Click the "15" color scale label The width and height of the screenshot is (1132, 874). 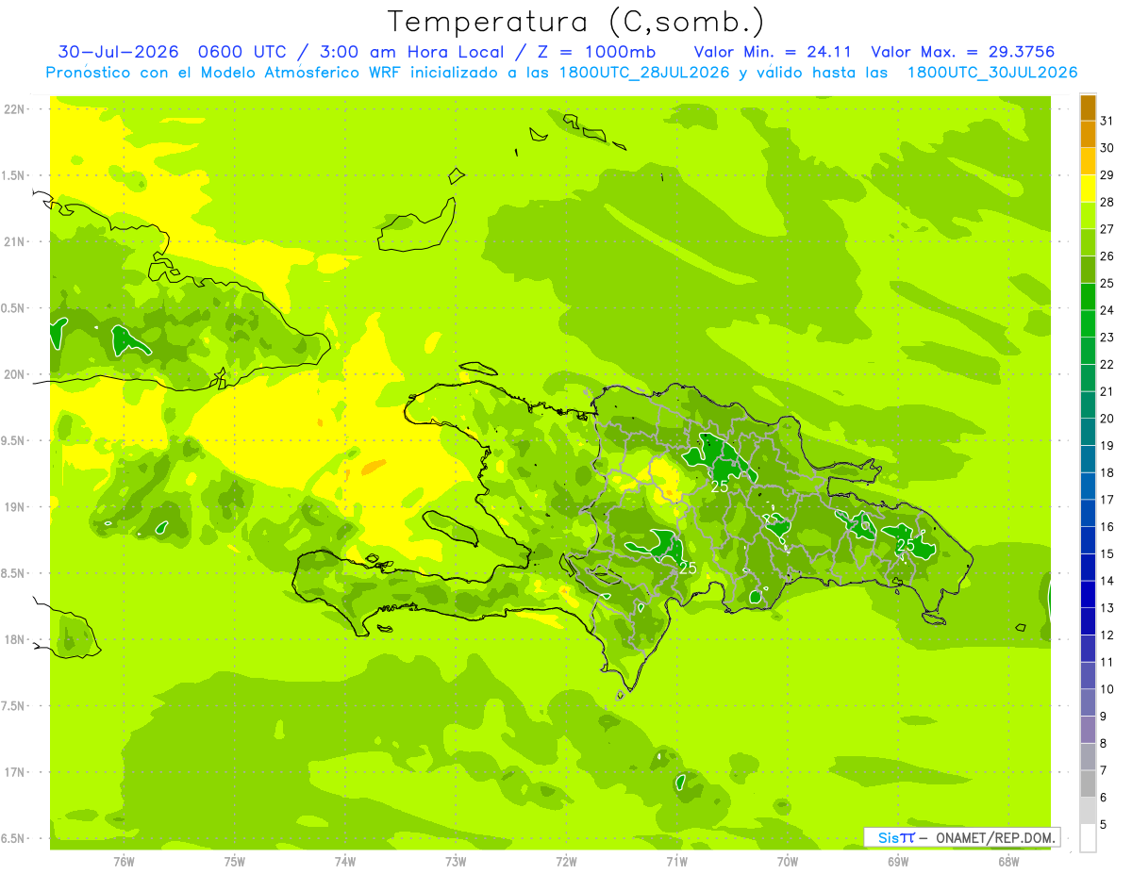coord(1107,553)
